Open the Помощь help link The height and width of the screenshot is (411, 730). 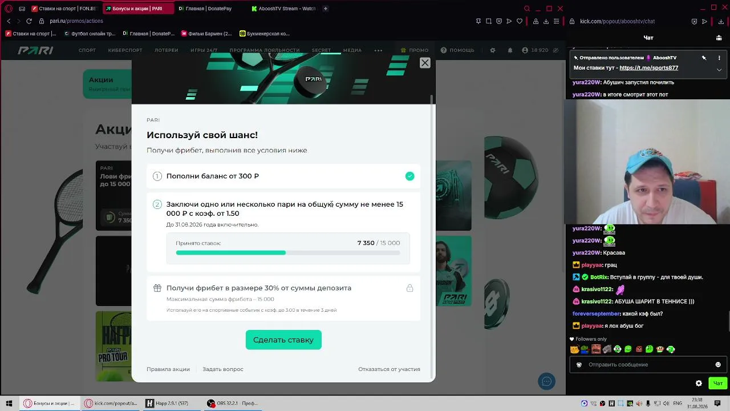457,50
